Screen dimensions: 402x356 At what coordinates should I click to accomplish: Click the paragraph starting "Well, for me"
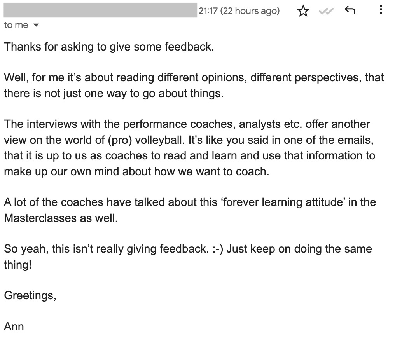pos(194,86)
